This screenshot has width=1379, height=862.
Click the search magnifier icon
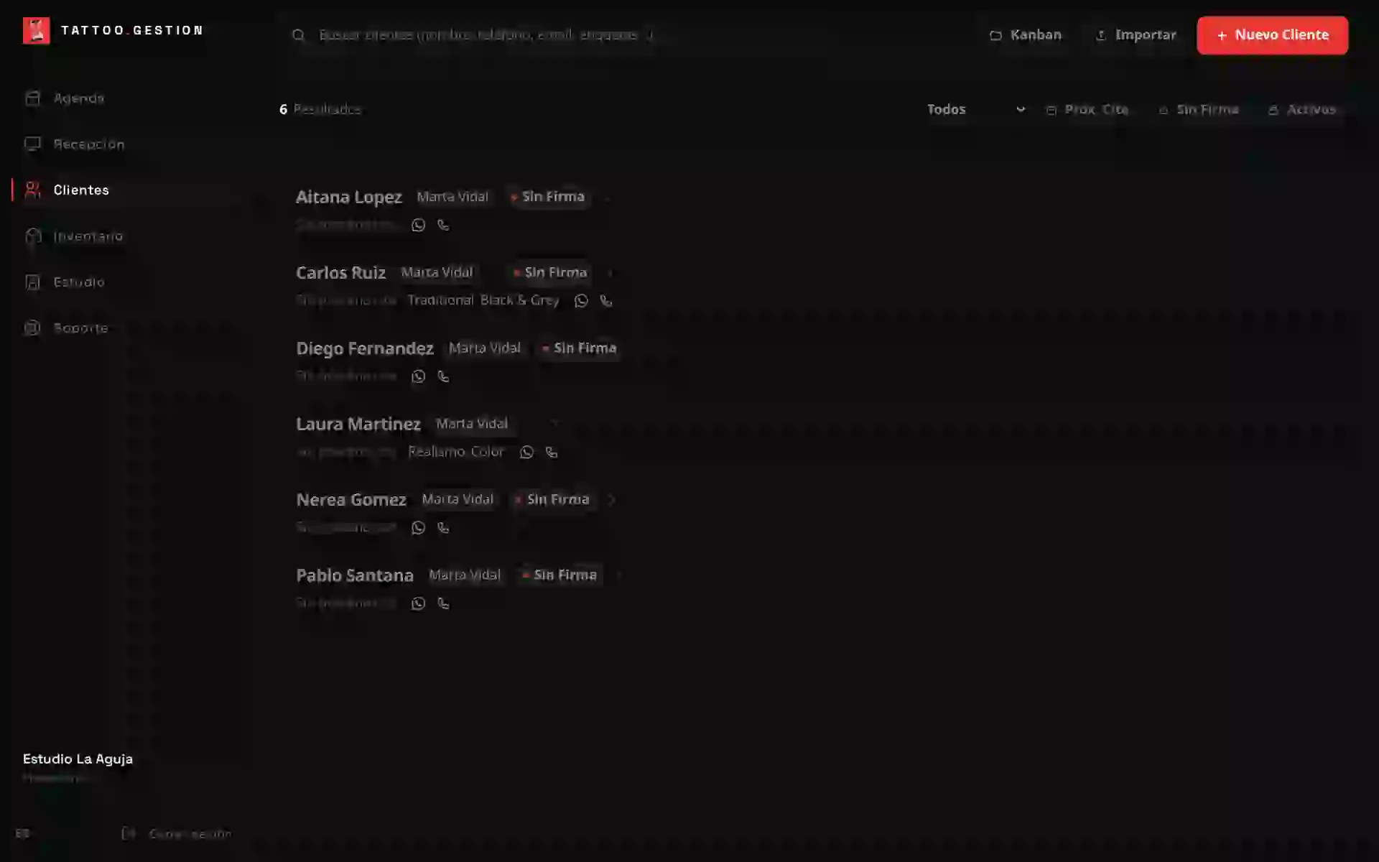[299, 35]
